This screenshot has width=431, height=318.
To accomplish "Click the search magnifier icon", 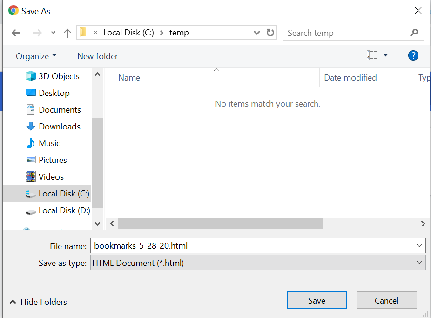I will click(x=414, y=33).
